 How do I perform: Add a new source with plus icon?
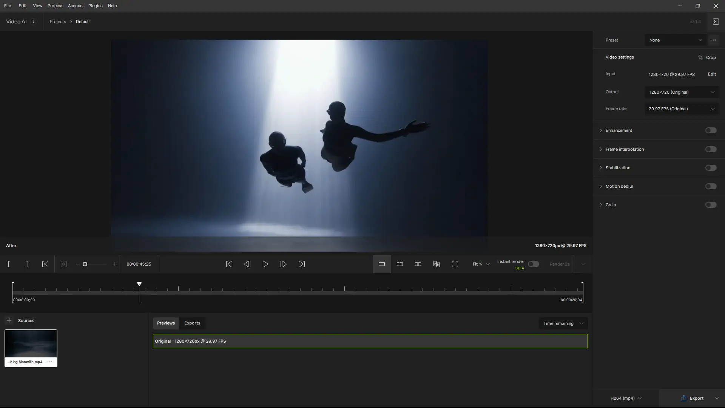coord(9,320)
